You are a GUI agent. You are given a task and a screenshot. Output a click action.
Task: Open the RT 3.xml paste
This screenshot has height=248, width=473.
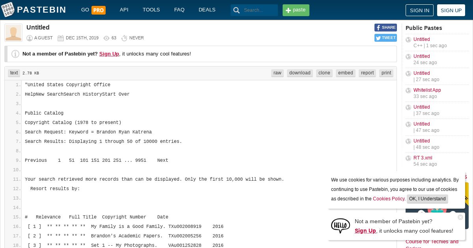423,158
